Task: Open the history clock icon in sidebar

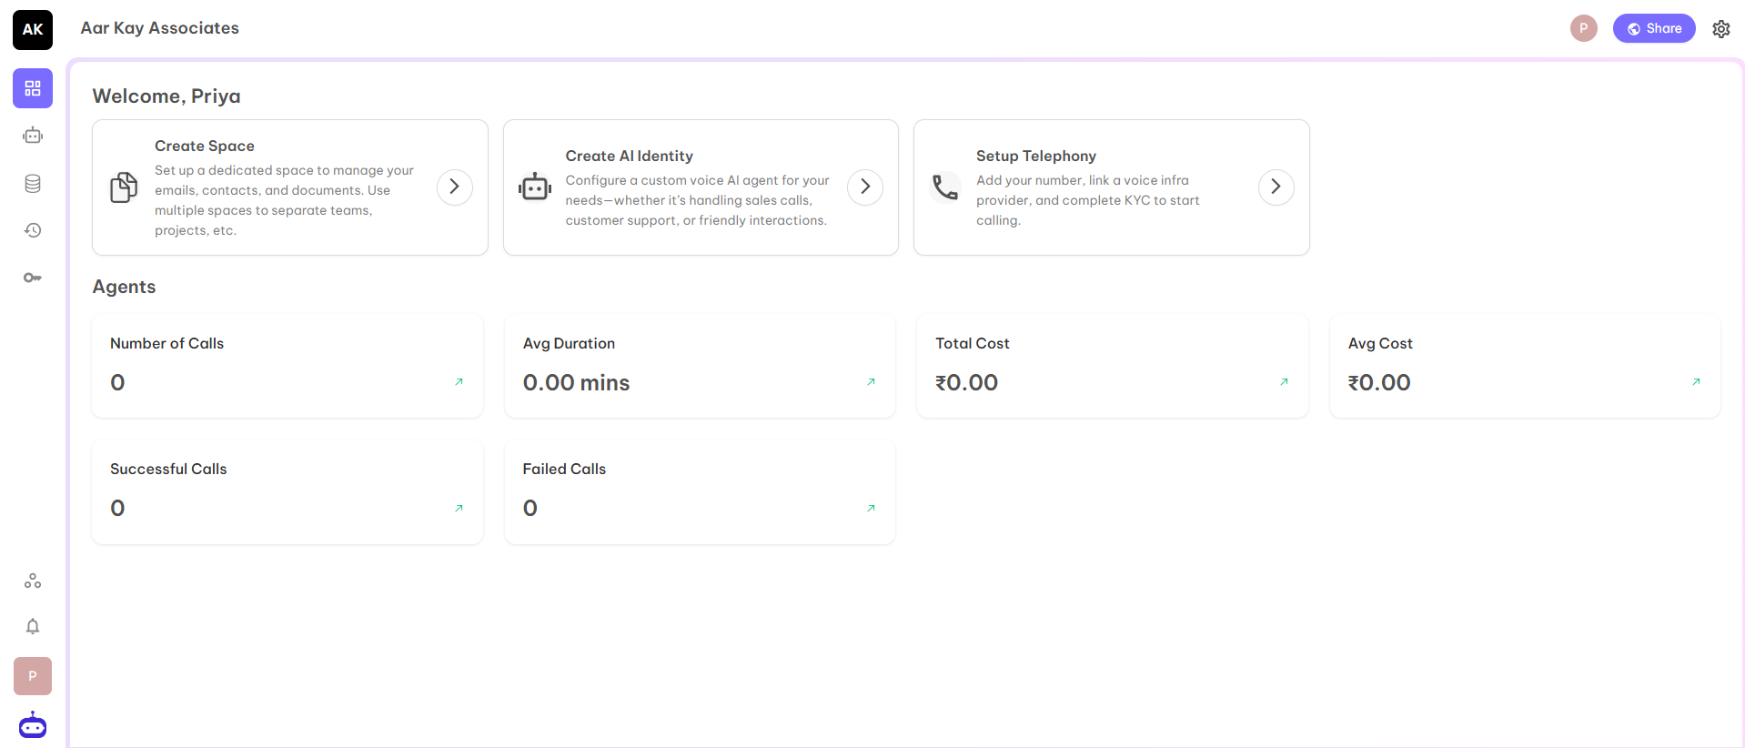Action: 33,230
